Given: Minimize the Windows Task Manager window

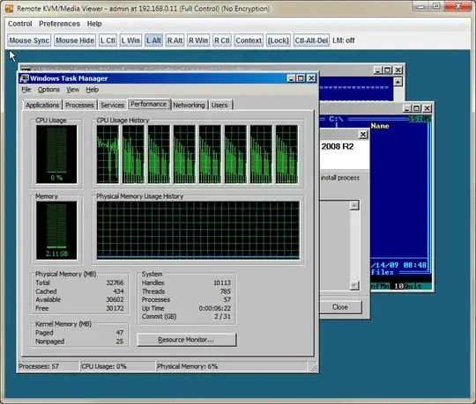Looking at the screenshot, I should point(292,78).
